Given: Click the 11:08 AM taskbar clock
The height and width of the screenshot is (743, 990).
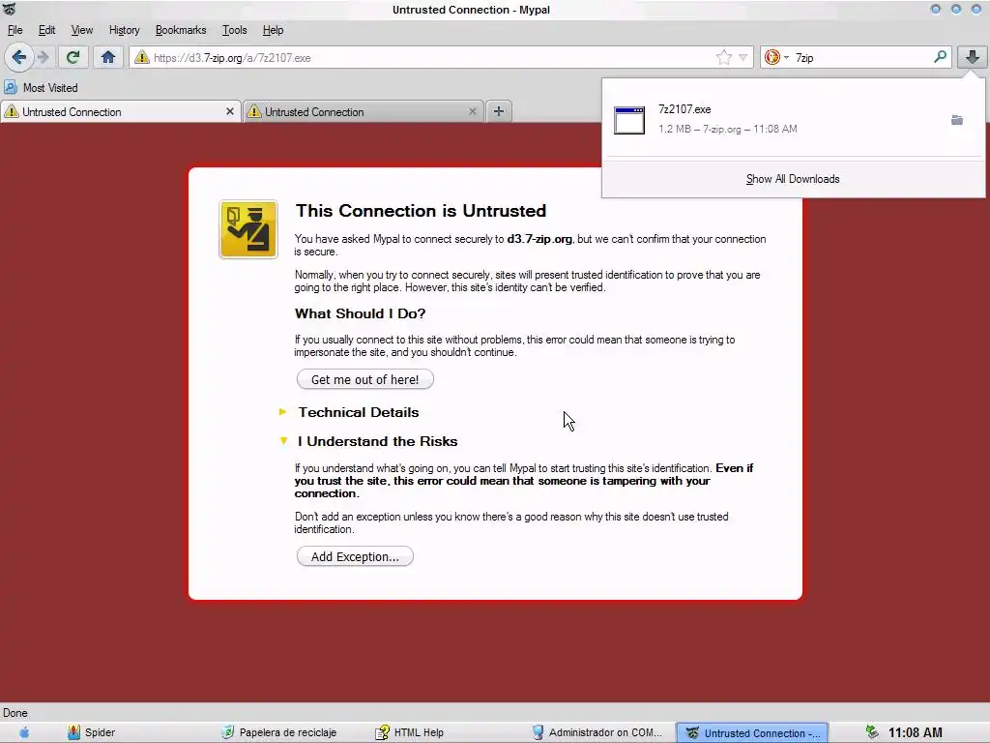Looking at the screenshot, I should (915, 732).
